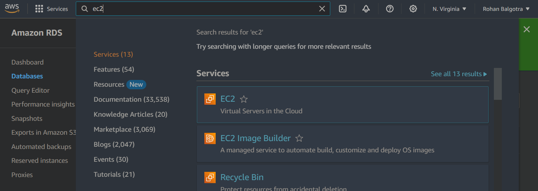Expand the N. Virginia region dropdown

coord(449,9)
